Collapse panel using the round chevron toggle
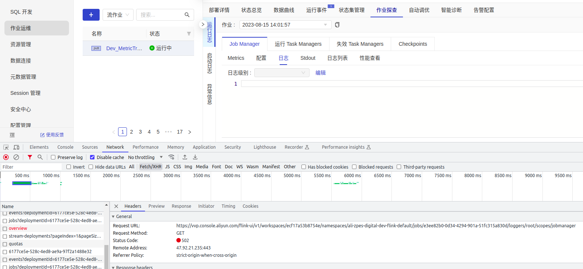 click(x=203, y=24)
